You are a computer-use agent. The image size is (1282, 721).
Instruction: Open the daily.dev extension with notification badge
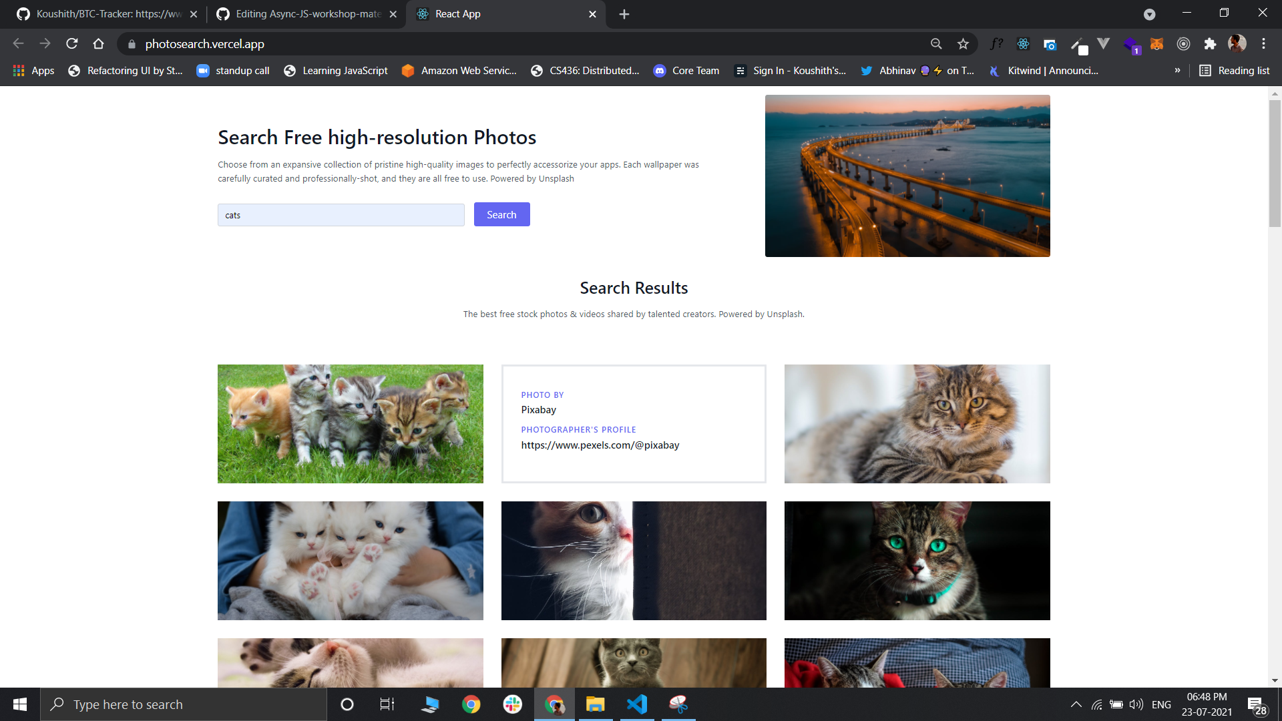tap(1131, 43)
